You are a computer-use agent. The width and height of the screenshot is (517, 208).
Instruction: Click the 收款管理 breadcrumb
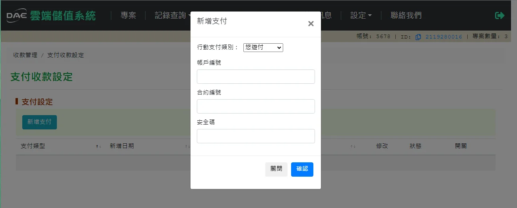pos(25,55)
